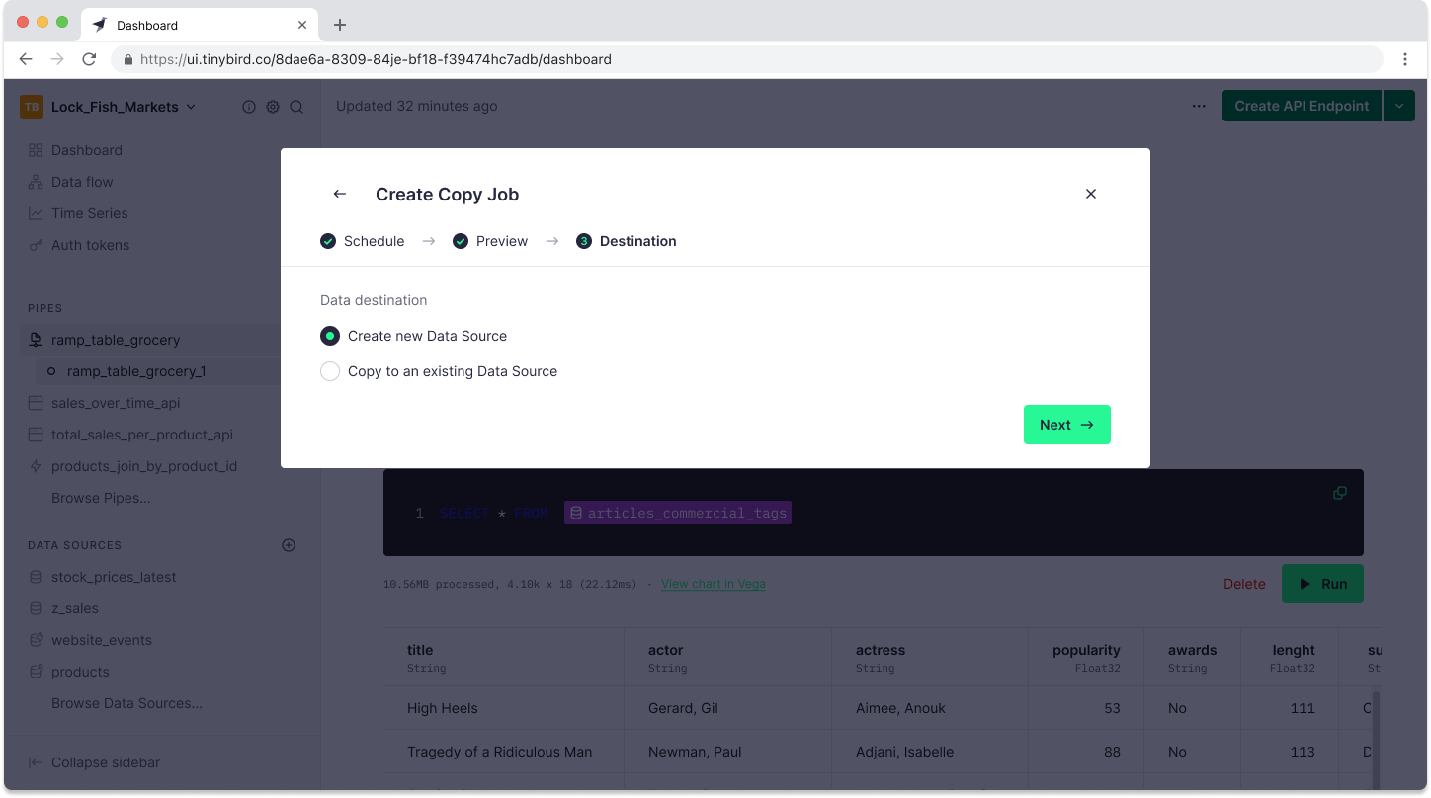Click the copy query icon in SQL editor

[x=1340, y=493]
